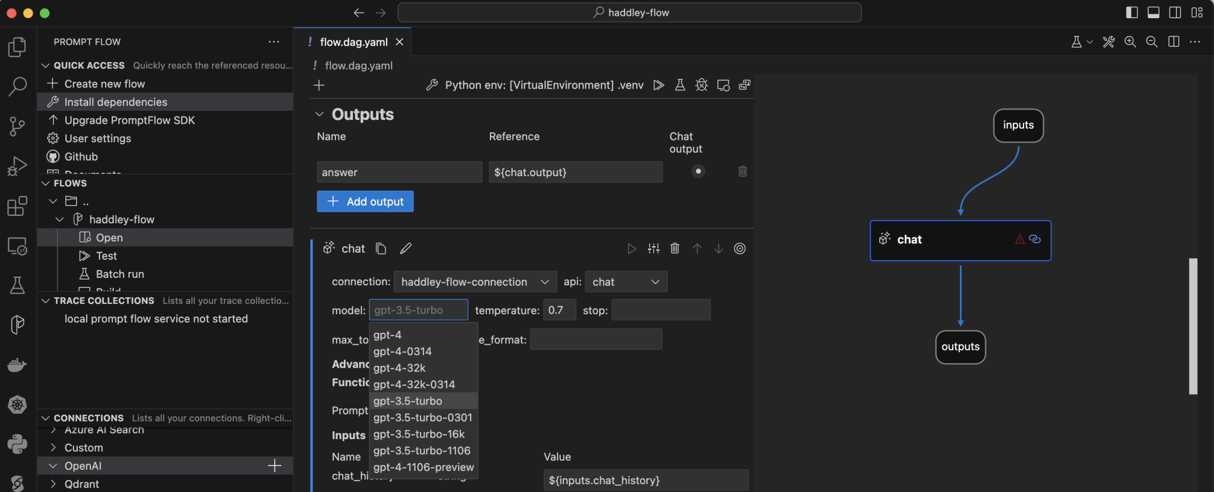
Task: Choose gpt-4-32k from model list
Action: coord(400,368)
